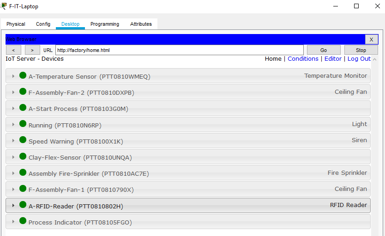
Task: Maximize the F-IT-Laptop window
Action: point(356,6)
